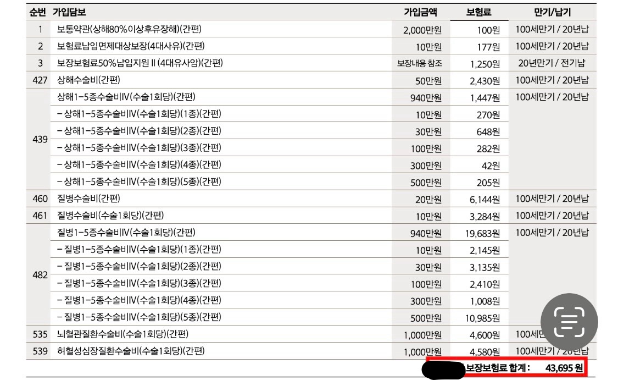
Task: Click the 만기/납기 column header
Action: tap(552, 12)
